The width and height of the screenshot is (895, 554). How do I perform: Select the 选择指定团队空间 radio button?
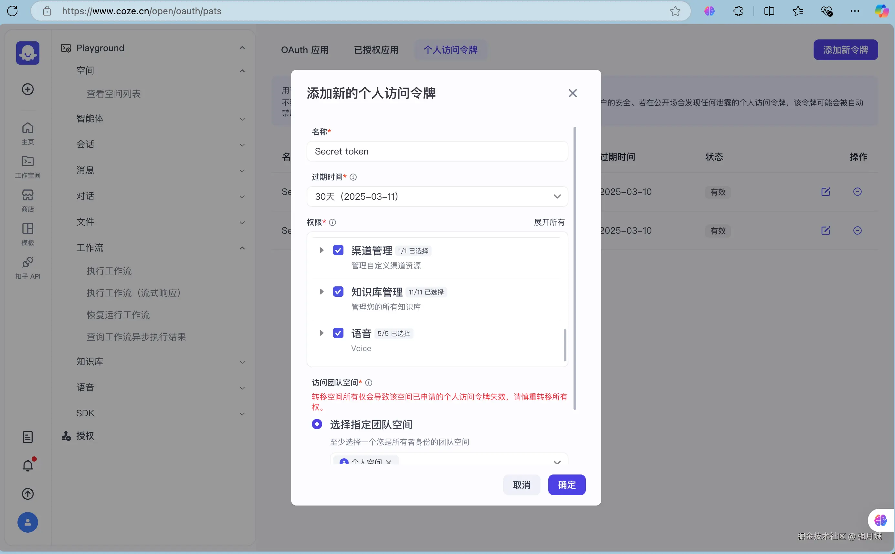coord(317,424)
